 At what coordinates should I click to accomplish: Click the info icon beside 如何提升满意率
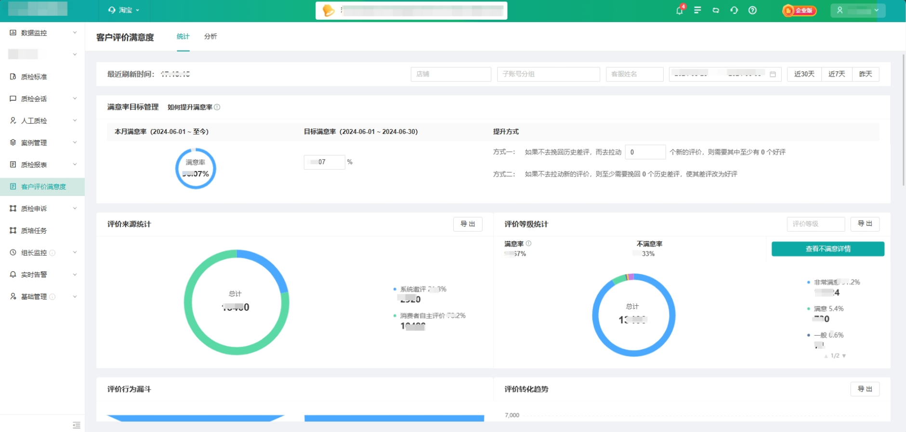coord(217,107)
